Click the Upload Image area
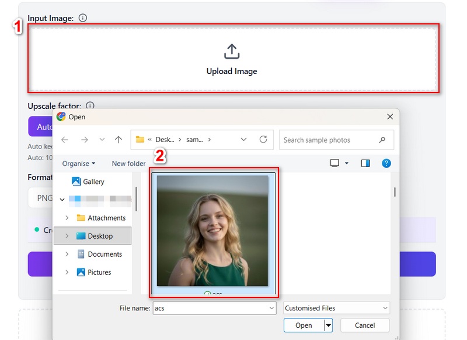The image size is (467, 340). click(233, 58)
